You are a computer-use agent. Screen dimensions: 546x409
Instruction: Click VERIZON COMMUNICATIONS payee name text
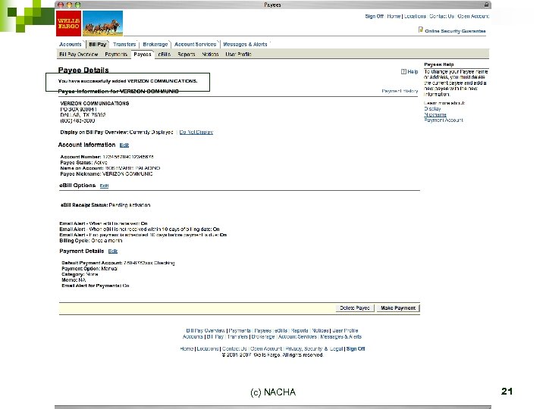[94, 104]
